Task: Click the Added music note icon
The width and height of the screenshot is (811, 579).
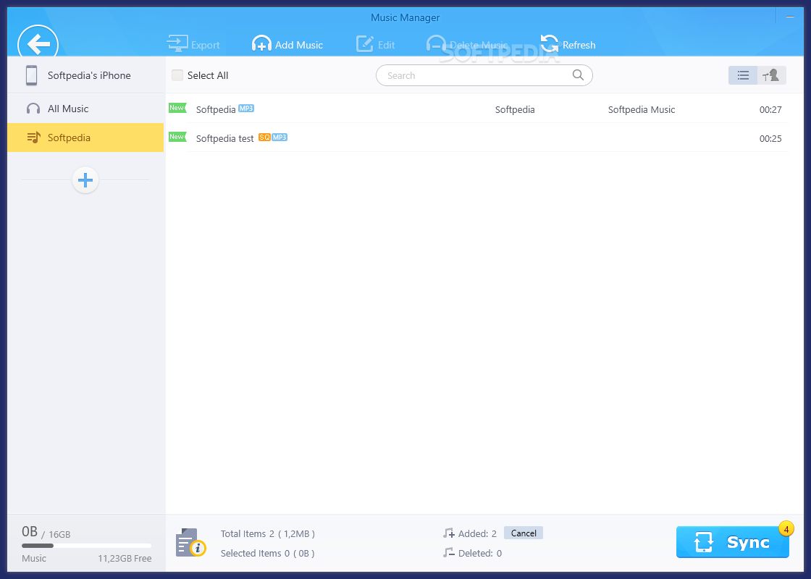Action: pos(448,533)
